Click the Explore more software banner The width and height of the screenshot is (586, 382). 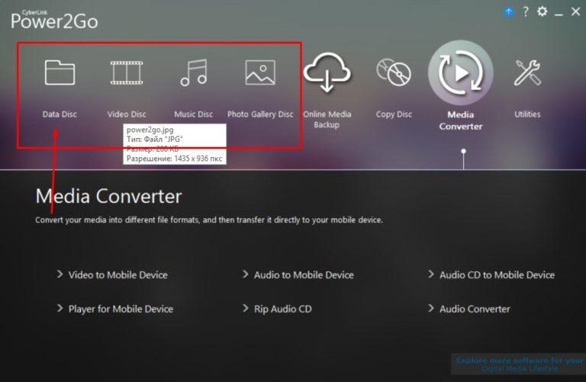519,364
